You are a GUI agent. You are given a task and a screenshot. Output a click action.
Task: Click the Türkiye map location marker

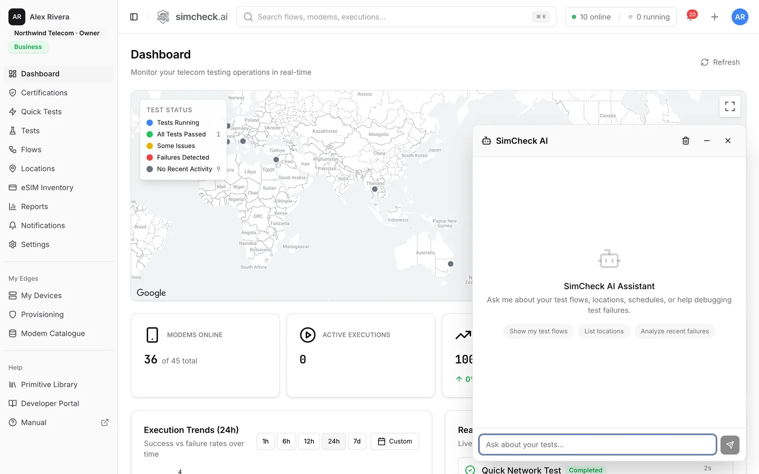276,160
